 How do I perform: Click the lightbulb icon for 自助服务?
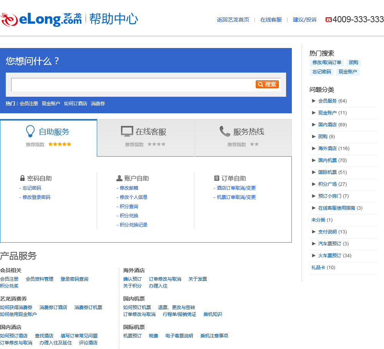coord(30,131)
